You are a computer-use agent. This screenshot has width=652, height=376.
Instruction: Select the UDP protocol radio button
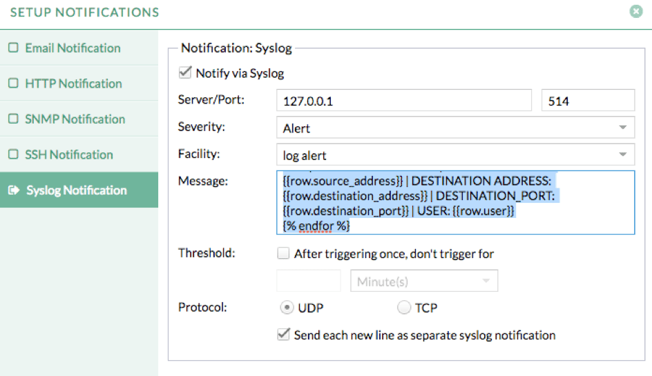pyautogui.click(x=287, y=308)
